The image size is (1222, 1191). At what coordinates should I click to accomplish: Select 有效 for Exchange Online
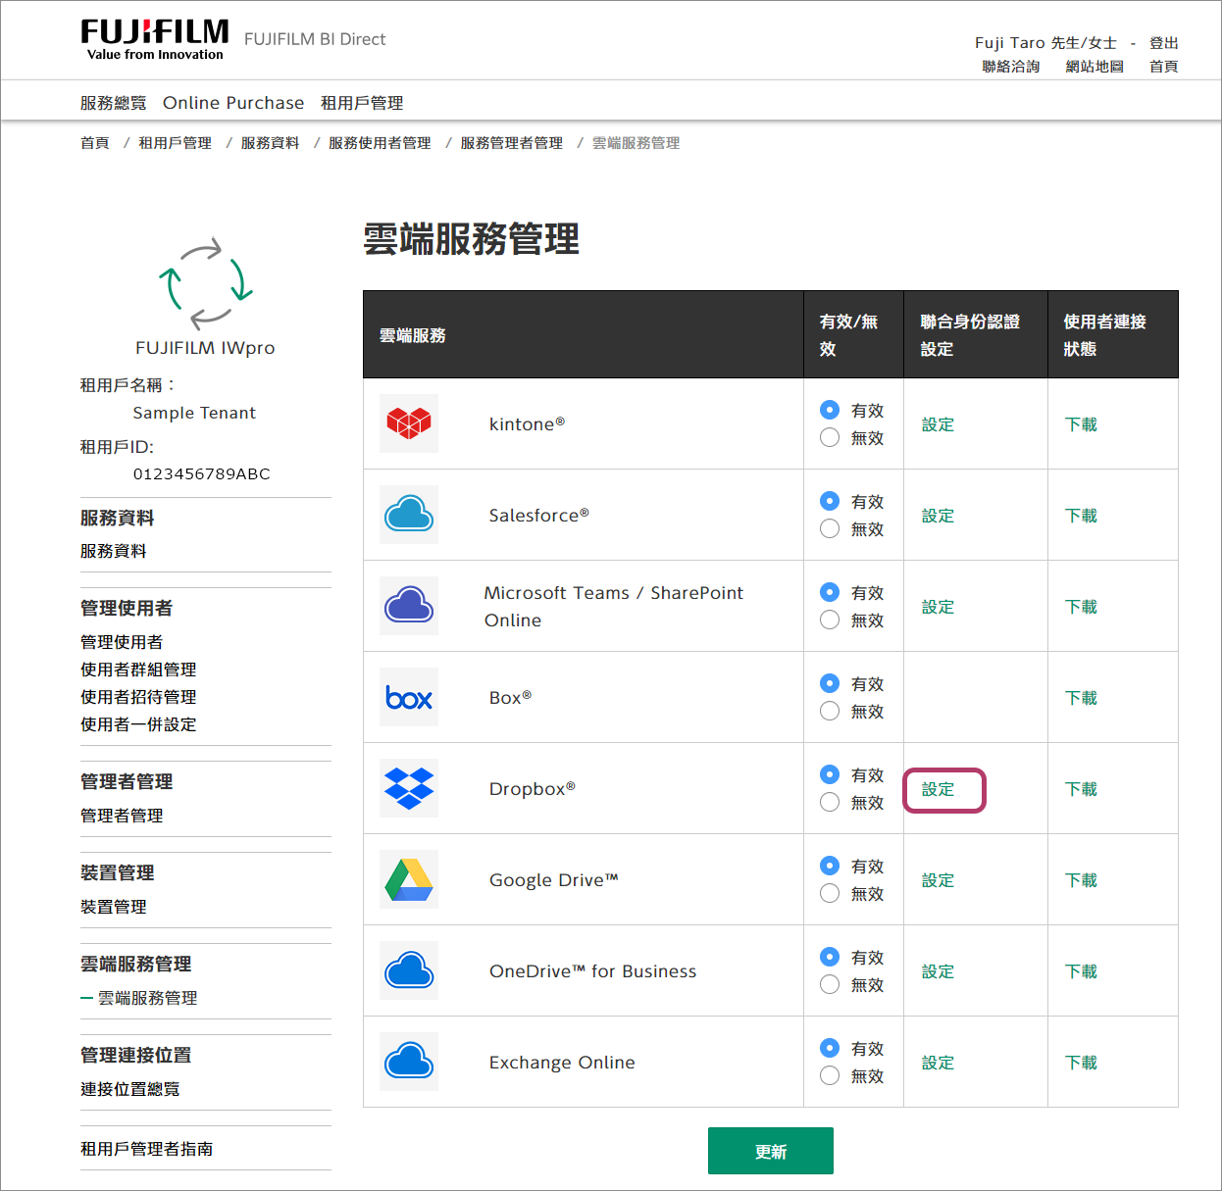[830, 1048]
